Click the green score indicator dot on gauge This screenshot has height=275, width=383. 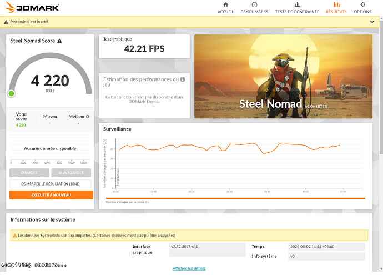11,93
